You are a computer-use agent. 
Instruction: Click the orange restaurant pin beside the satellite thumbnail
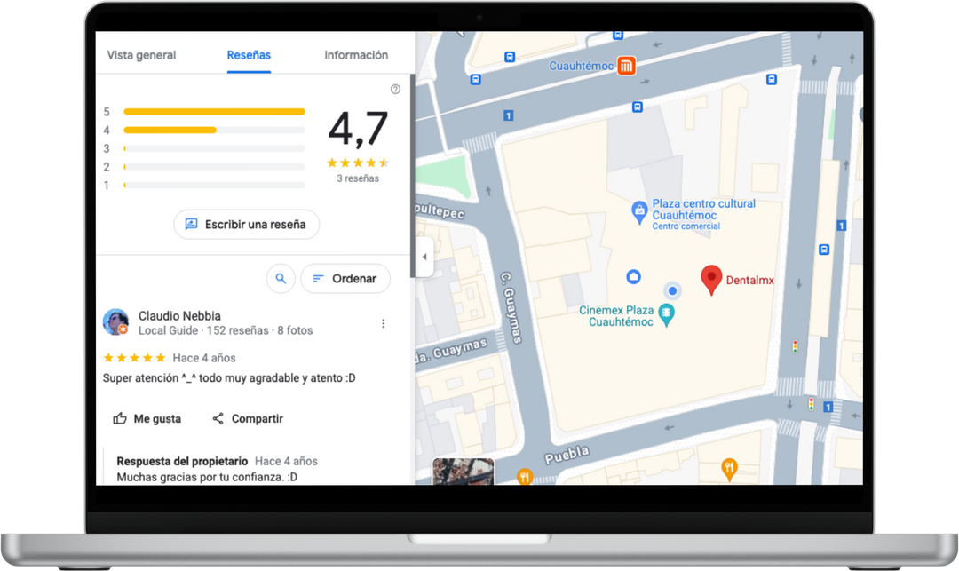[x=525, y=476]
